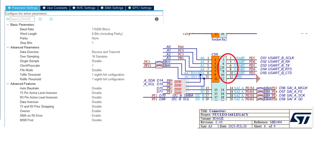This screenshot has width=327, height=148.
Task: Collapse the Advanced Parameters section
Action: 8,47
